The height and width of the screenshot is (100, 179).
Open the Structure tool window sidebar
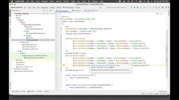[x=10, y=22]
